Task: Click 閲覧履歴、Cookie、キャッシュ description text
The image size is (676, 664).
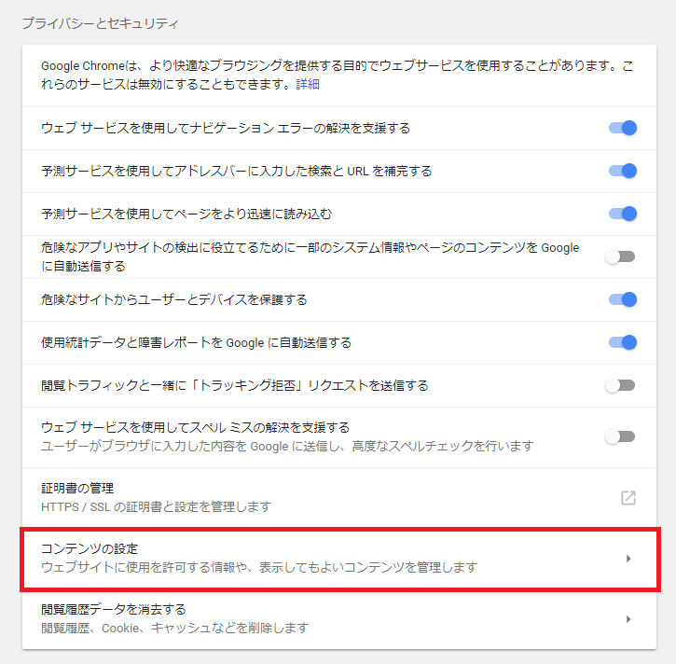Action: point(174,628)
